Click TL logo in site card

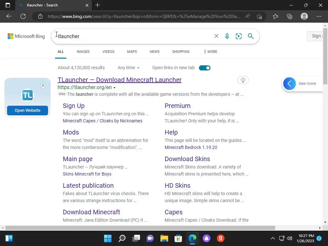click(x=28, y=95)
